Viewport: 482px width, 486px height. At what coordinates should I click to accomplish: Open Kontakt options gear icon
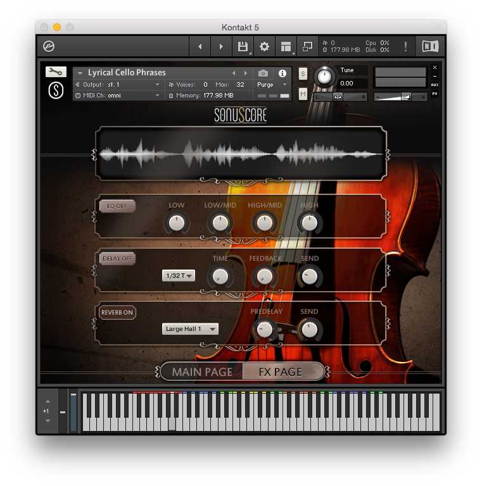tap(264, 46)
